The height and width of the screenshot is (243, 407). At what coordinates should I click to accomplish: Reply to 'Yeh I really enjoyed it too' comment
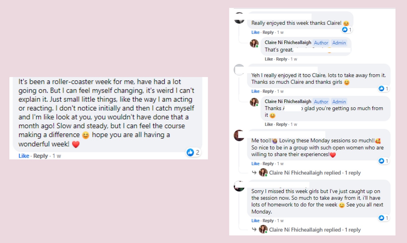[x=268, y=91]
